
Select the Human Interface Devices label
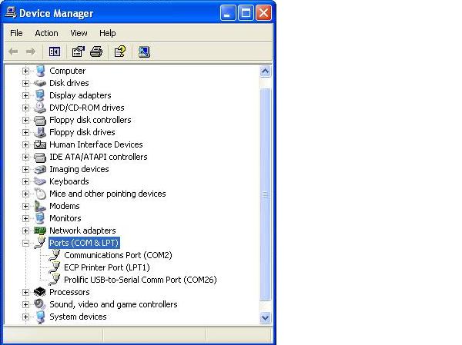pos(96,144)
